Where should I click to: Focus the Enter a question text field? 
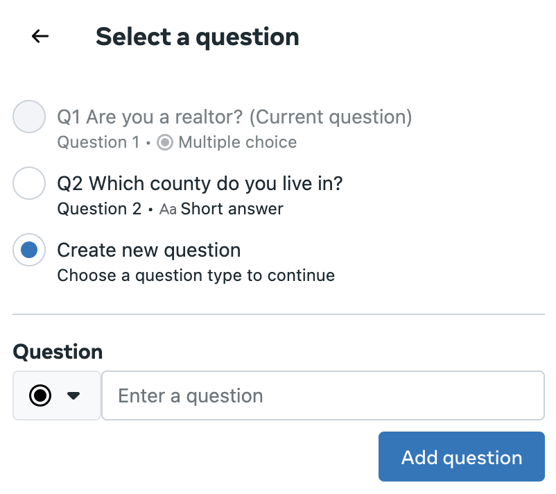323,395
